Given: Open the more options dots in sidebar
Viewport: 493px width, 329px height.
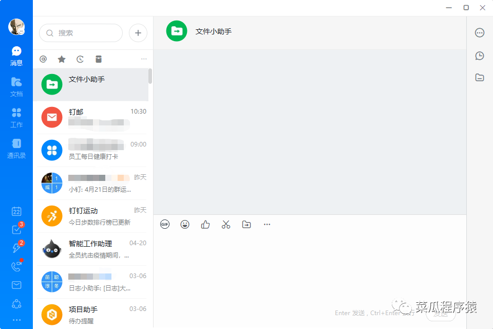Looking at the screenshot, I should click(x=16, y=320).
